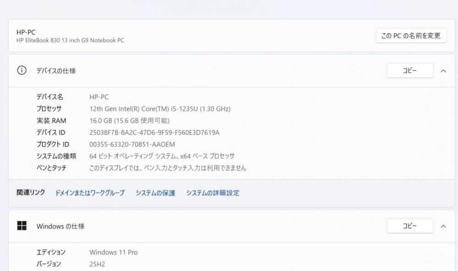Open システムの詳細設定 link
This screenshot has width=458, height=271.
213,193
